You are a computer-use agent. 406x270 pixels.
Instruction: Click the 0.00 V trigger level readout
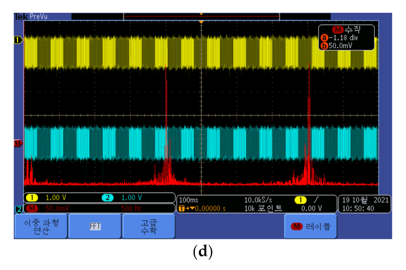click(x=312, y=208)
